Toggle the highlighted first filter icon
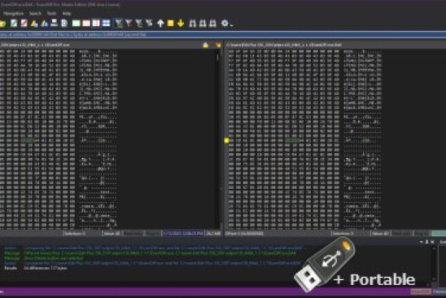The height and width of the screenshot is (298, 446). click(x=118, y=23)
